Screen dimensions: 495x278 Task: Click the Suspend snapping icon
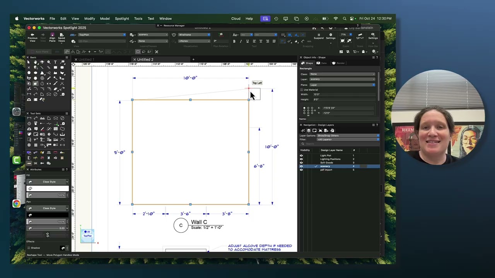click(x=319, y=35)
